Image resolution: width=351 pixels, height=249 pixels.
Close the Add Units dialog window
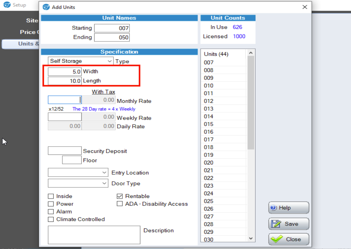(305, 7)
